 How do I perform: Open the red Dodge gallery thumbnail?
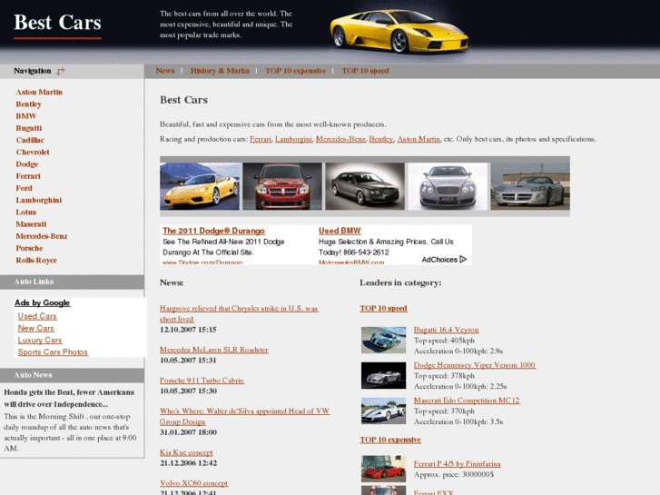(282, 186)
